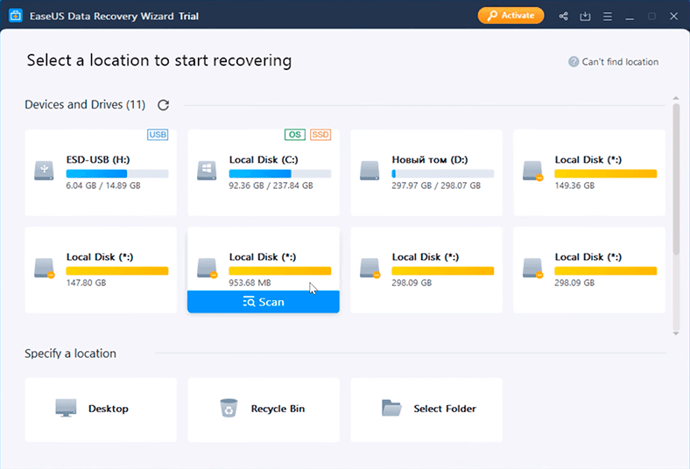Refresh the Devices and Drives list
Screen dimensions: 690x469
coord(163,105)
